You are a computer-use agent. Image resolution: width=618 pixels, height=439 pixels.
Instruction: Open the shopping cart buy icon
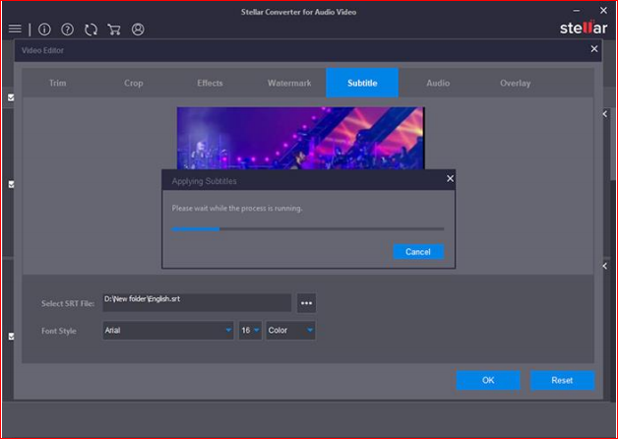click(114, 30)
